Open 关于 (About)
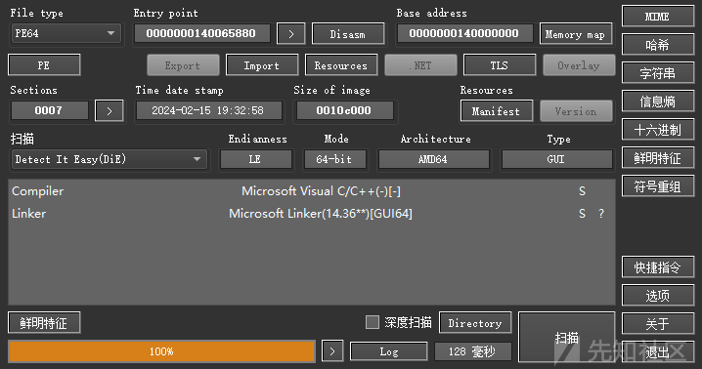Image resolution: width=702 pixels, height=369 pixels. [x=658, y=324]
